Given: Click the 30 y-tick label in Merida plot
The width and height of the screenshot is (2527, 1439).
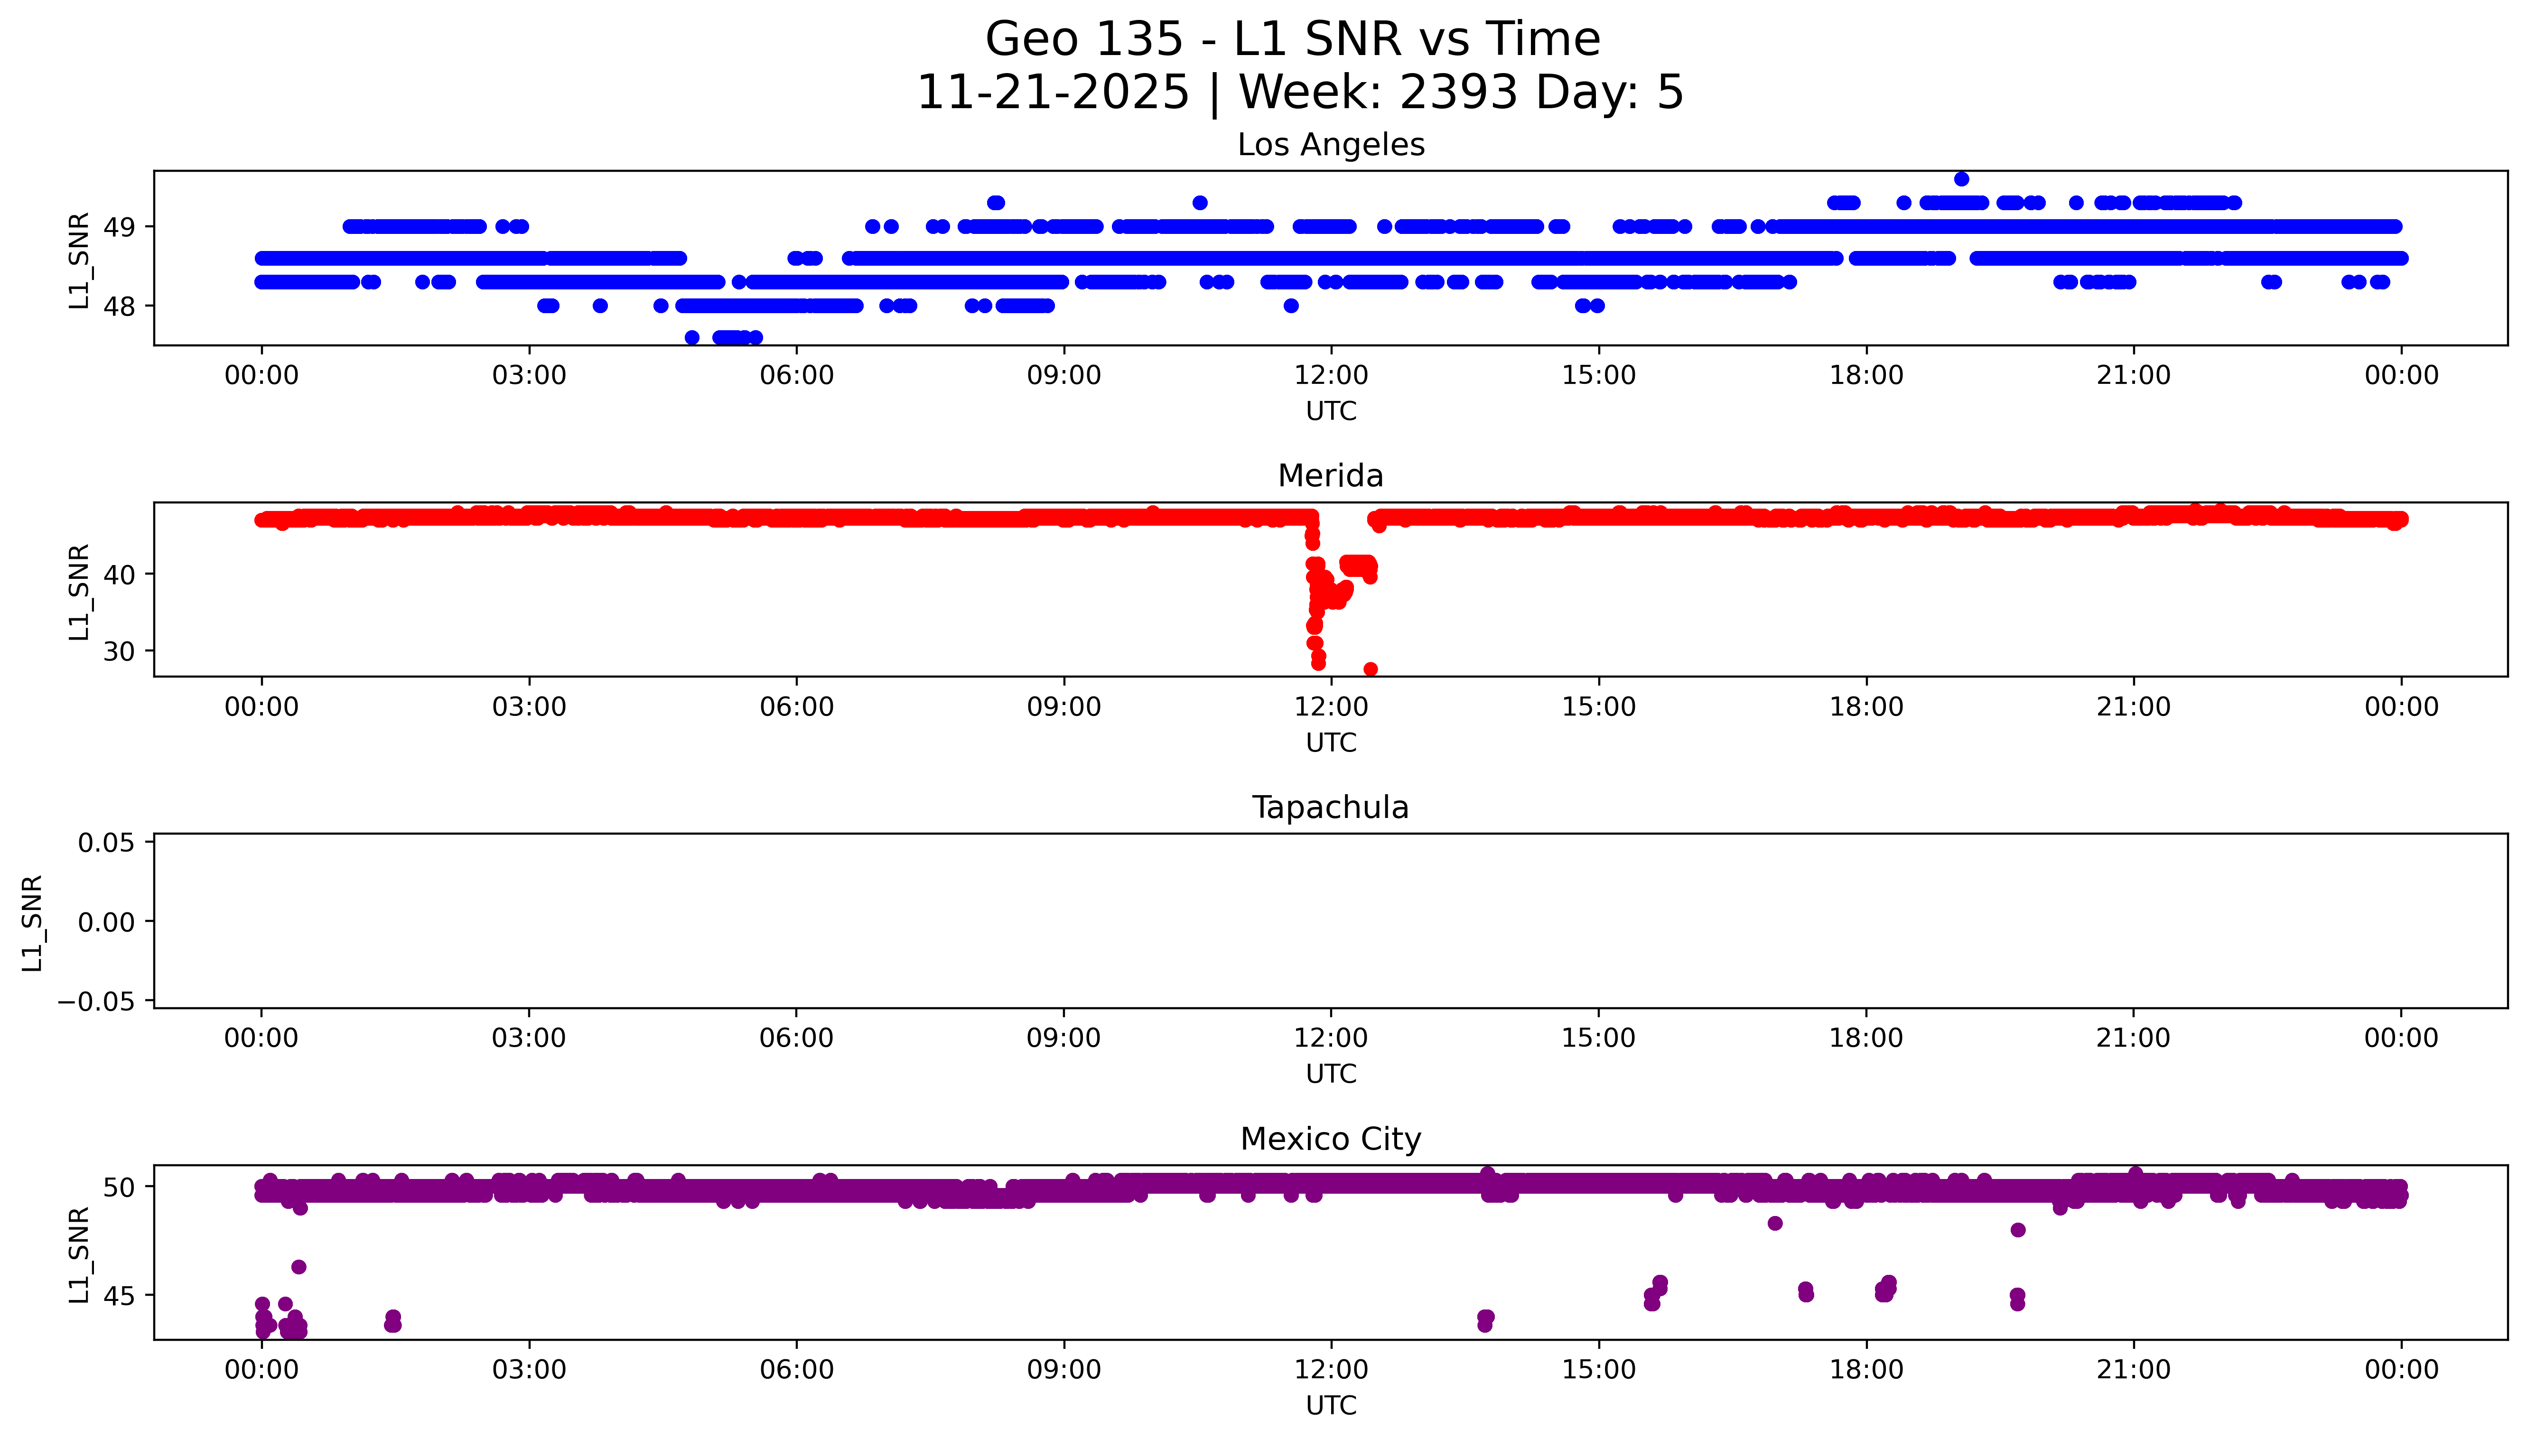Looking at the screenshot, I should pos(119,651).
